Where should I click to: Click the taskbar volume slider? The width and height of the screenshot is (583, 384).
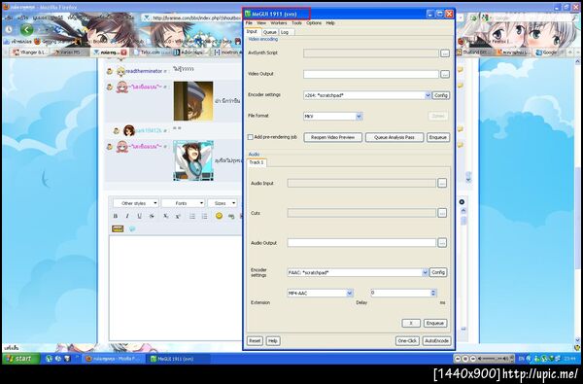pos(494,359)
